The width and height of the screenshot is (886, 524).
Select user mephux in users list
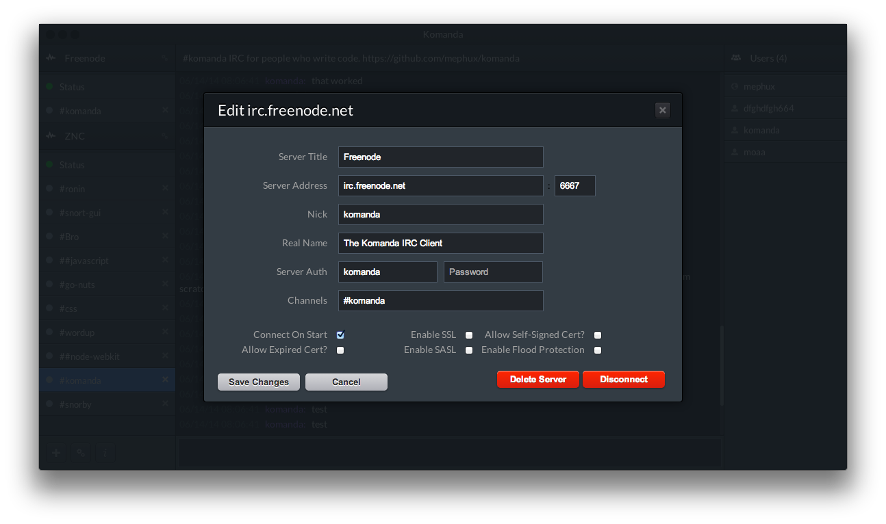coord(785,87)
